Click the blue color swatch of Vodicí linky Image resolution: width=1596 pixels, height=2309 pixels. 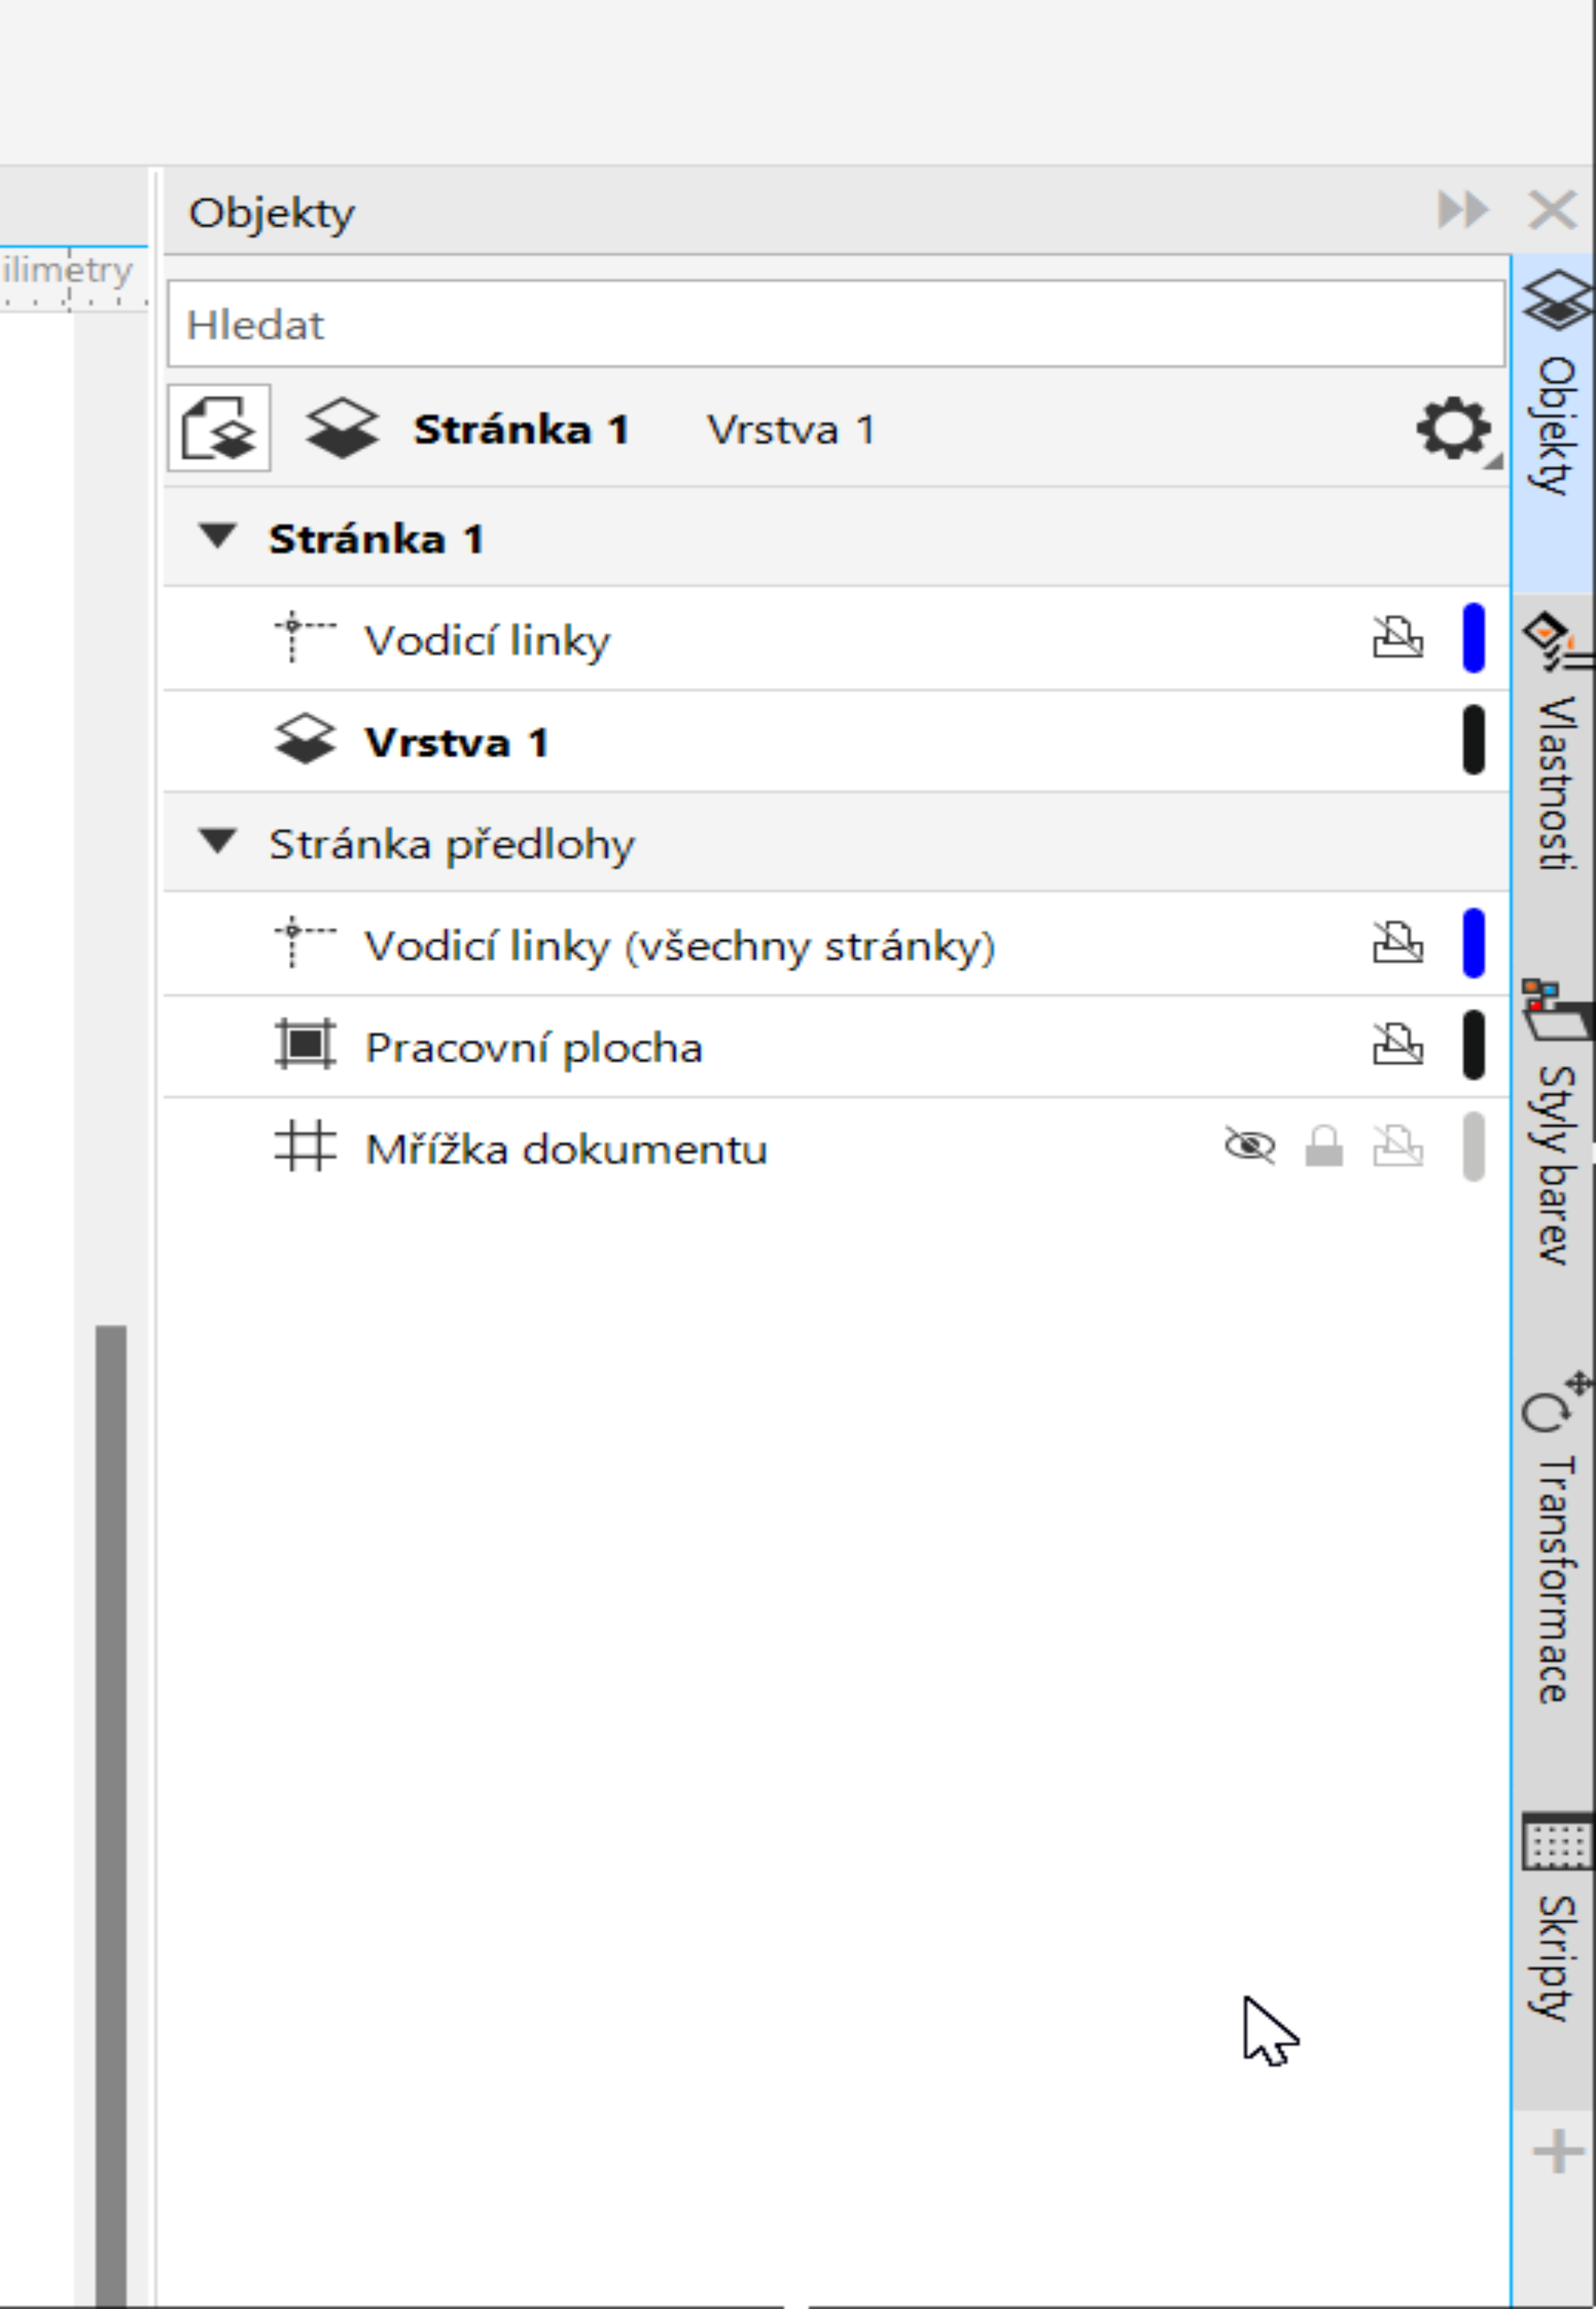[x=1473, y=638]
